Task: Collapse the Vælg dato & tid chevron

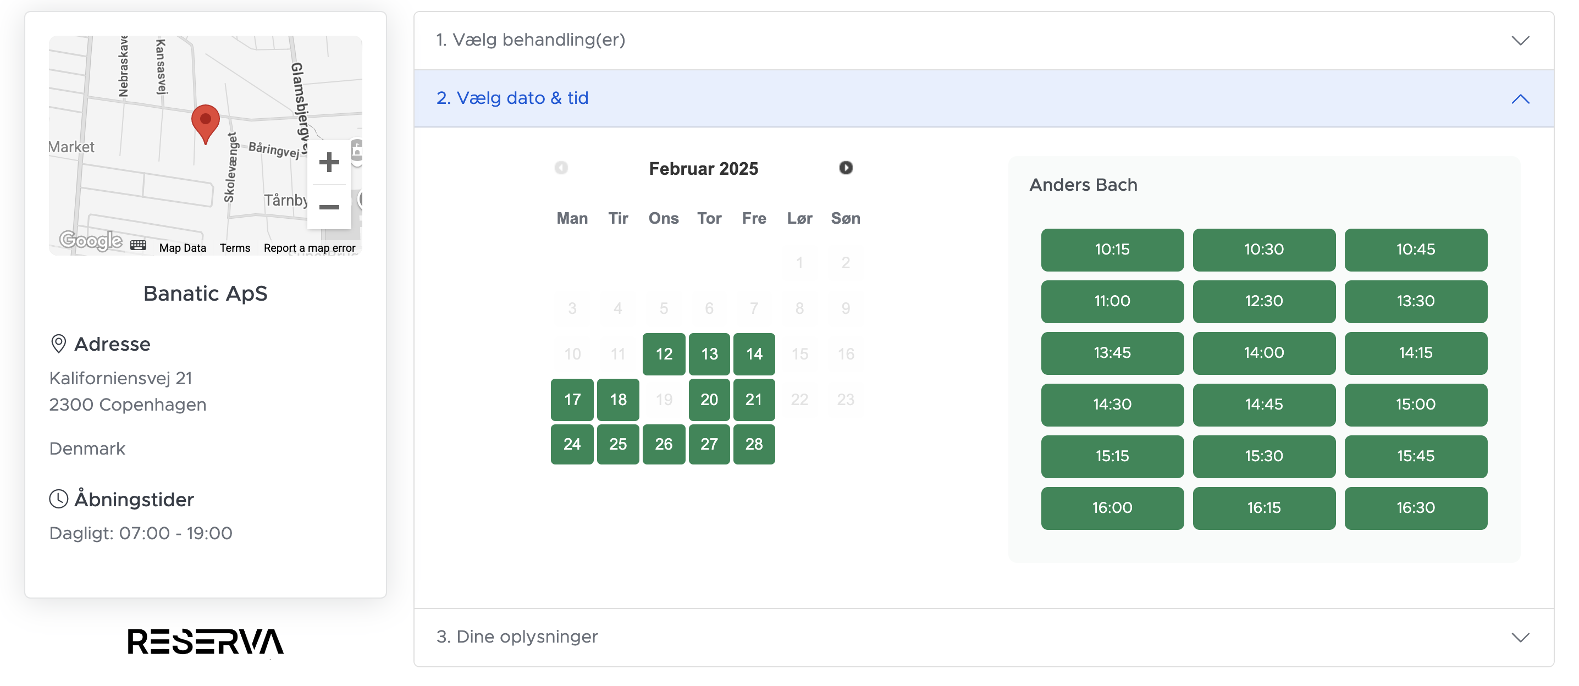Action: (x=1520, y=99)
